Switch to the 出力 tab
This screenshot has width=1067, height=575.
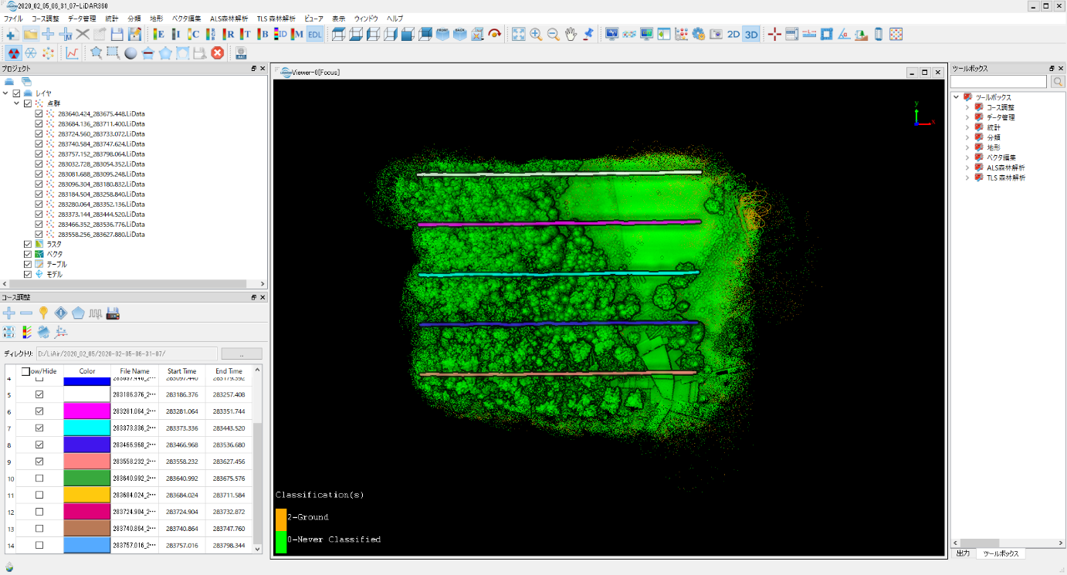coord(963,553)
